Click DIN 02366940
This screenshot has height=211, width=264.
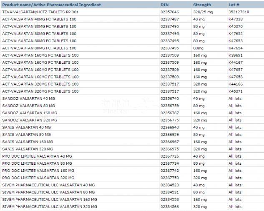[x=170, y=128]
